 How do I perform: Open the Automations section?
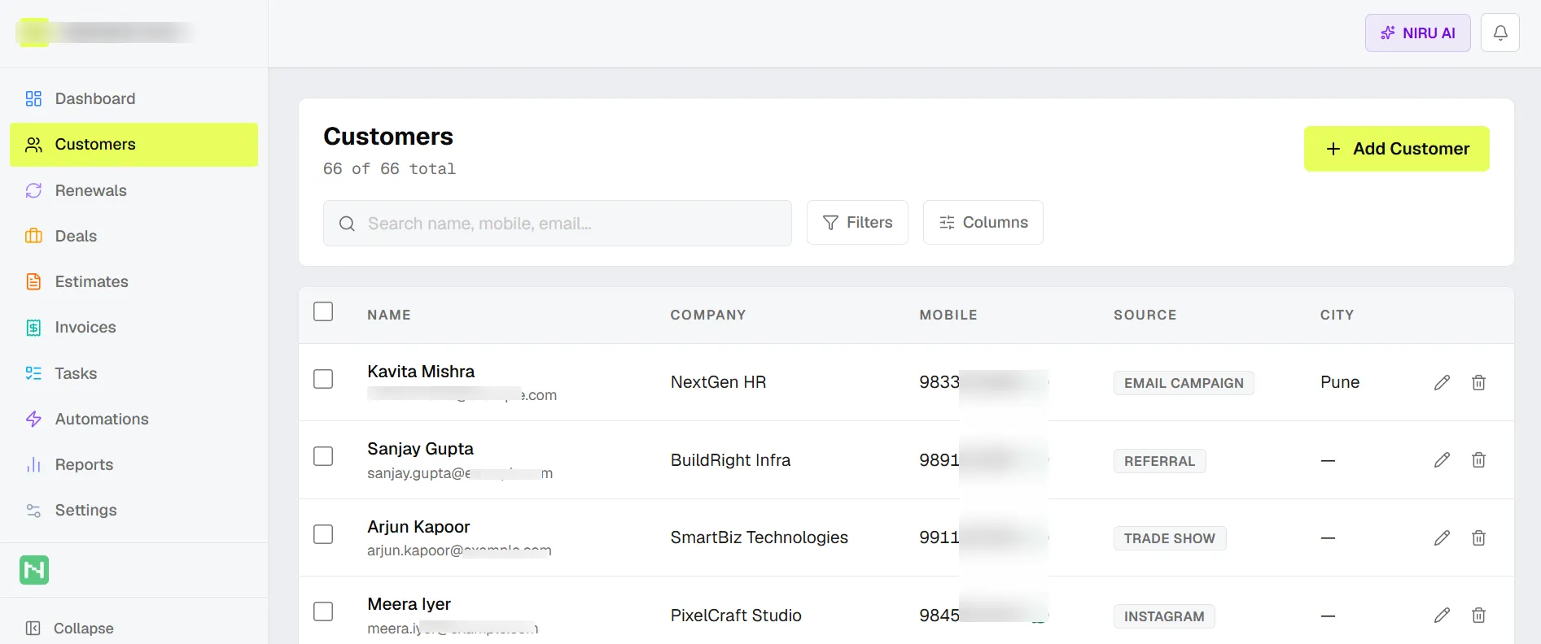click(134, 419)
